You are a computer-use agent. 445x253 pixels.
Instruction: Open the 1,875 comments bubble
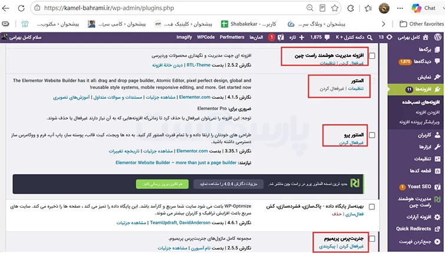point(320,37)
